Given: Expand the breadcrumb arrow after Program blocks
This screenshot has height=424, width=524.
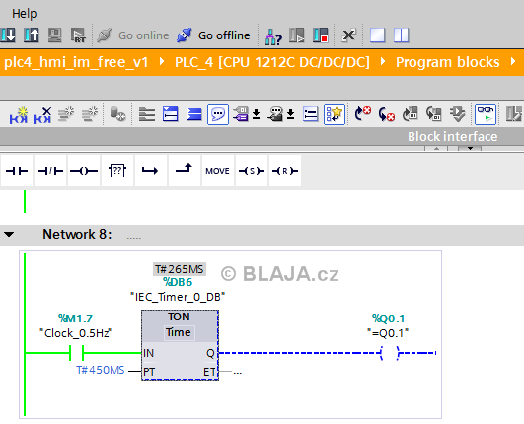Looking at the screenshot, I should pos(513,62).
